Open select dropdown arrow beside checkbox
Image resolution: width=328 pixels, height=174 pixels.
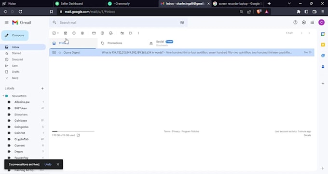[x=58, y=33]
